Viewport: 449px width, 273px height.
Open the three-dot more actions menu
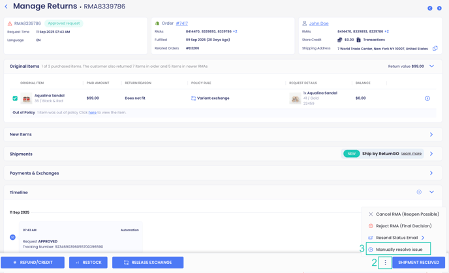385,263
